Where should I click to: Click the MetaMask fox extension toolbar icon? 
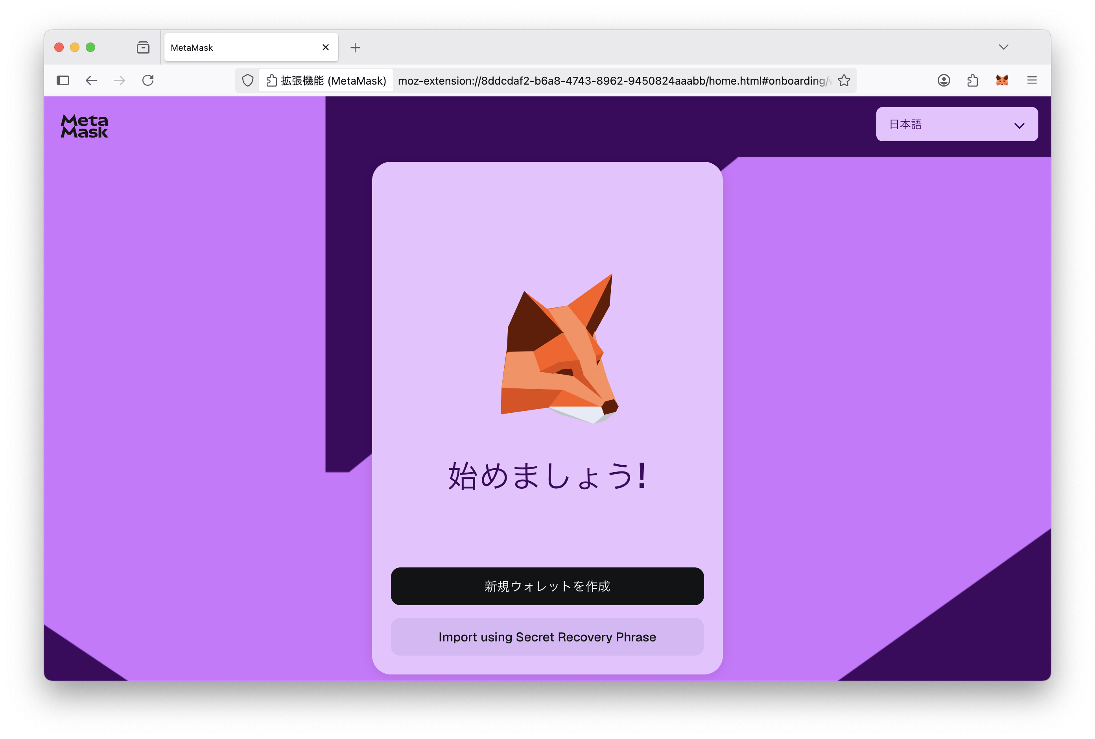click(x=1002, y=81)
